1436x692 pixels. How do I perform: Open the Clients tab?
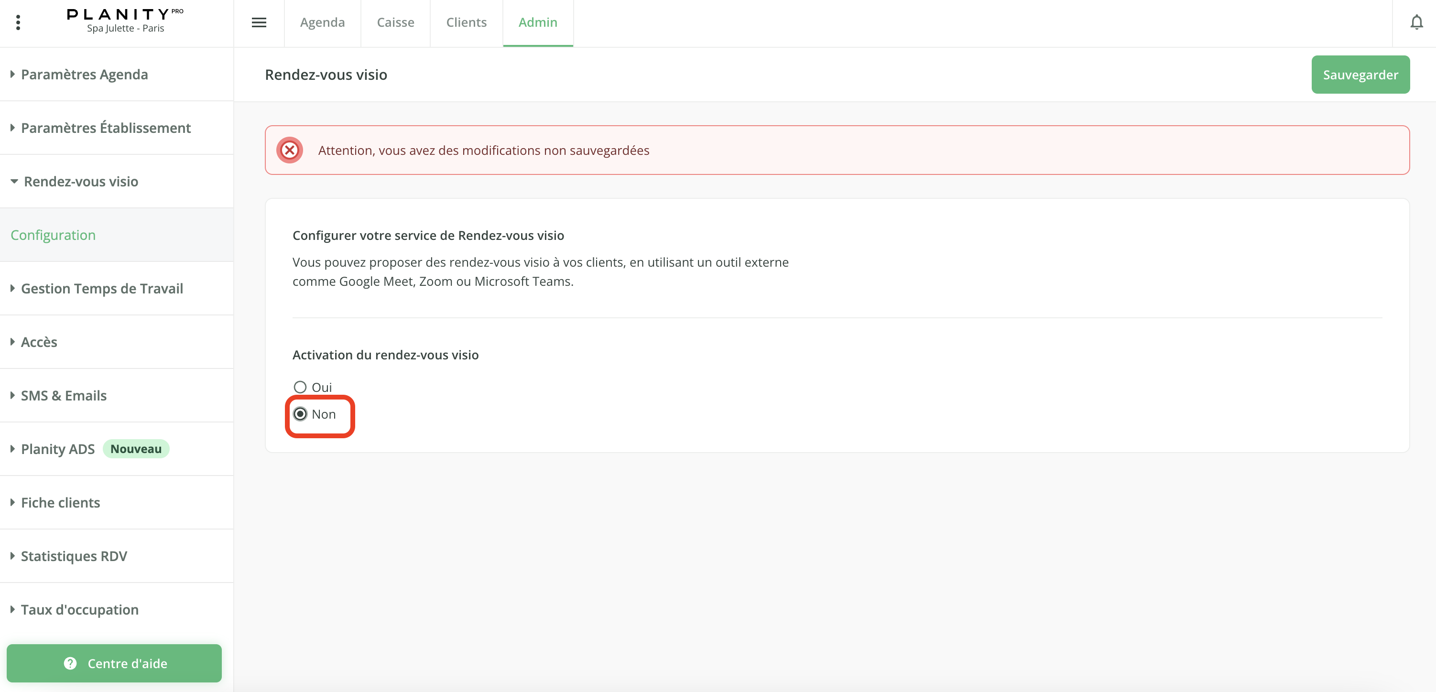point(466,22)
